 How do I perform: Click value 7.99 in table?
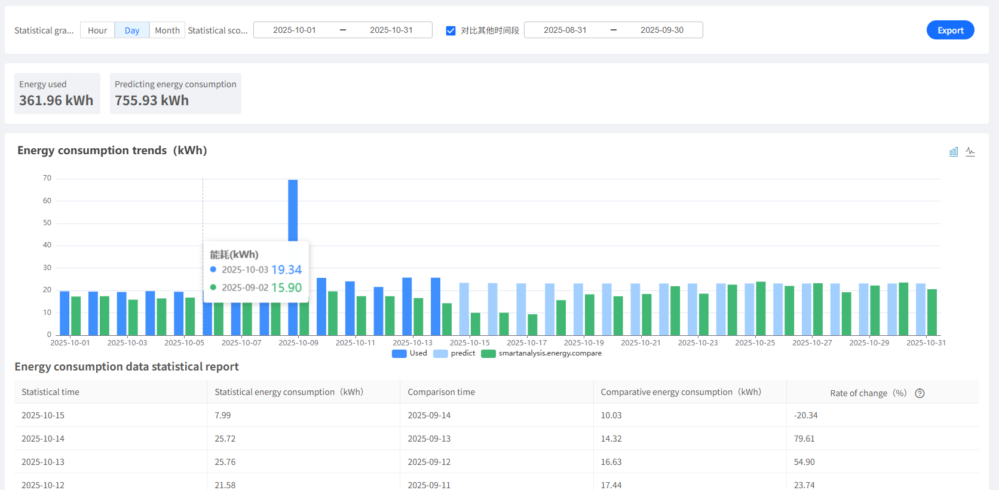223,415
